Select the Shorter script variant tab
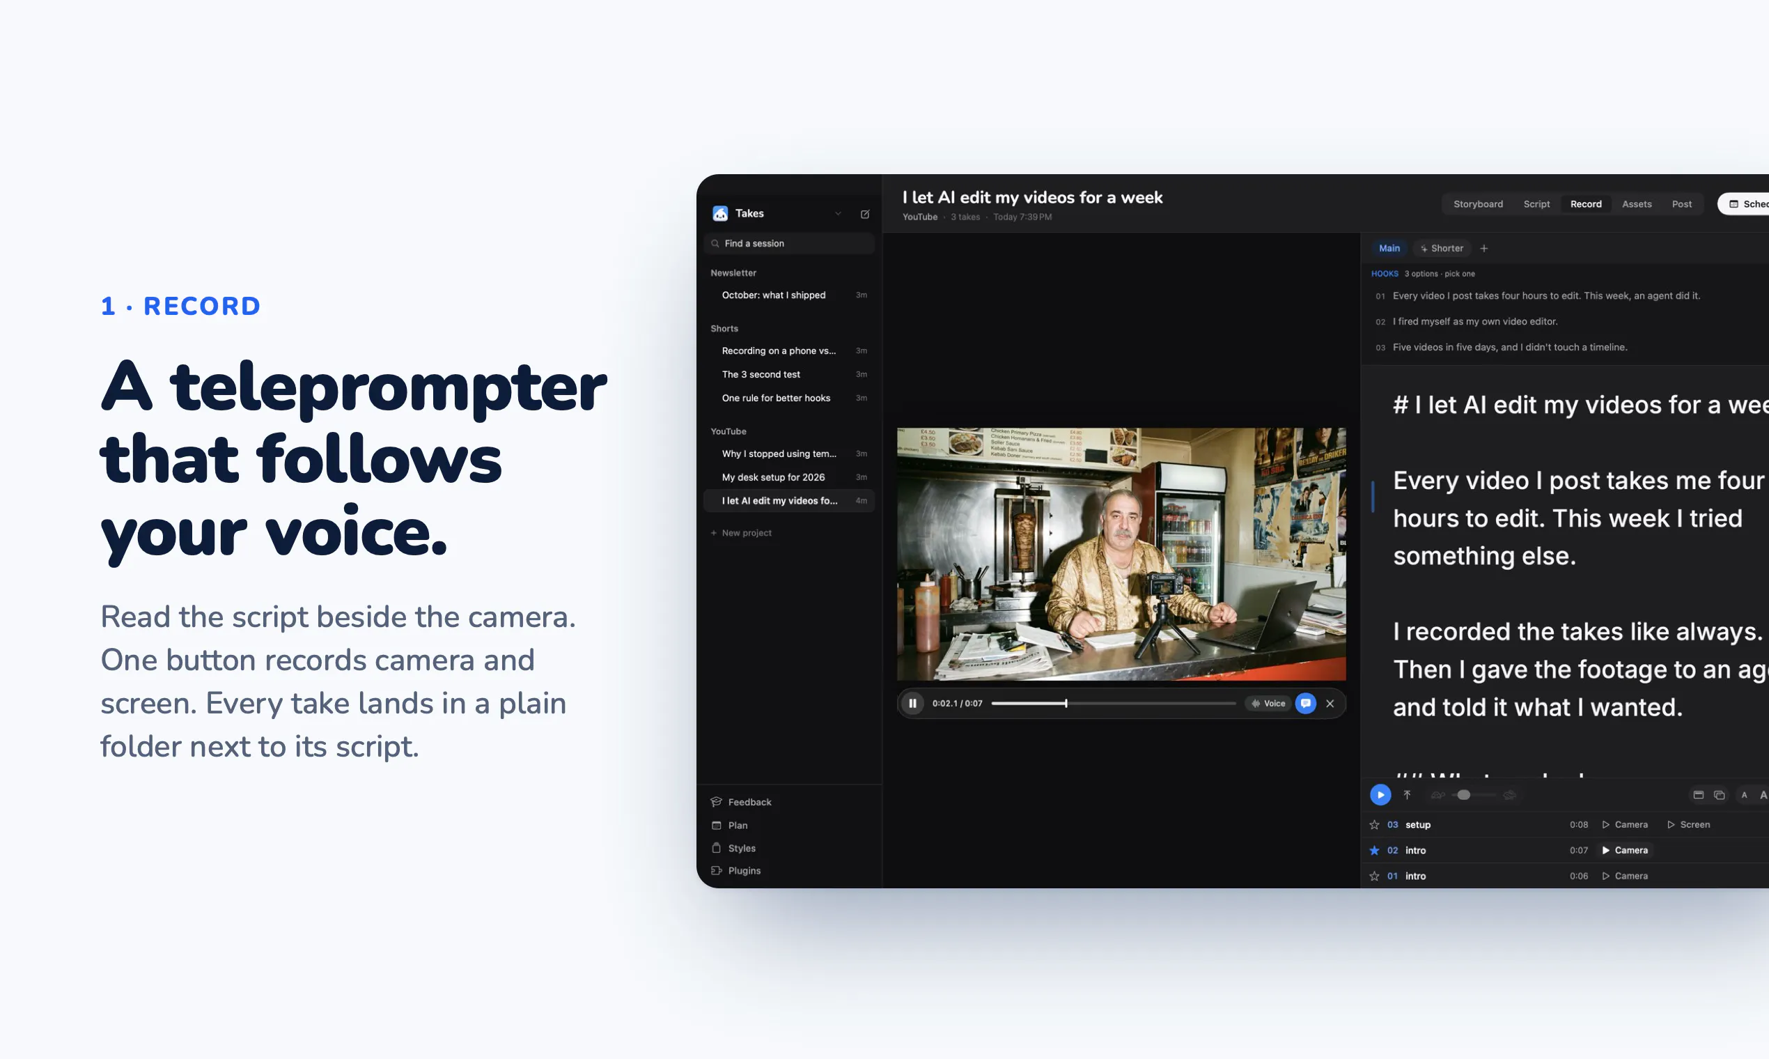The width and height of the screenshot is (1769, 1059). (x=1442, y=248)
